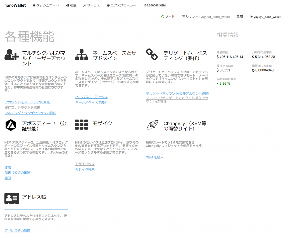The width and height of the screenshot is (286, 243).
Task: Click the Mosaic grid icon
Action: [82, 125]
